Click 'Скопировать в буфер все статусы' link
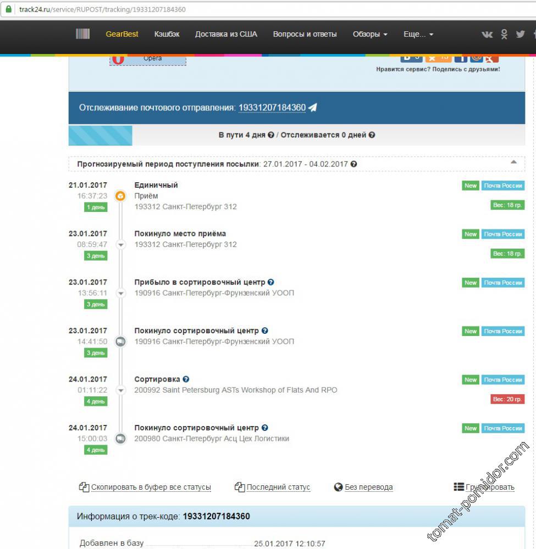The image size is (536, 549). (x=151, y=487)
